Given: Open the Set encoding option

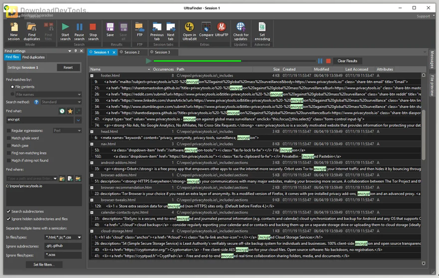Looking at the screenshot, I should [262, 29].
